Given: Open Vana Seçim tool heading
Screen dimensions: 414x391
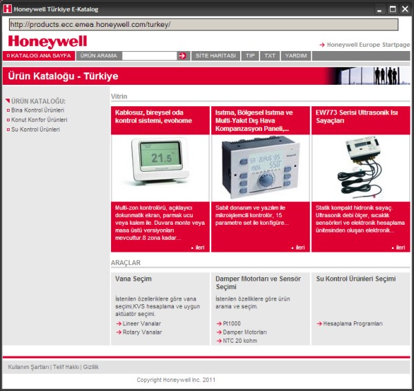Looking at the screenshot, I should pyautogui.click(x=133, y=279).
